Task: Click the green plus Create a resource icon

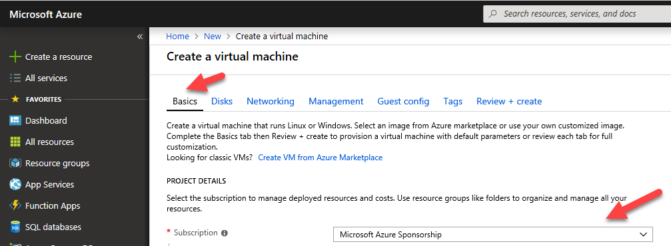Action: [15, 57]
